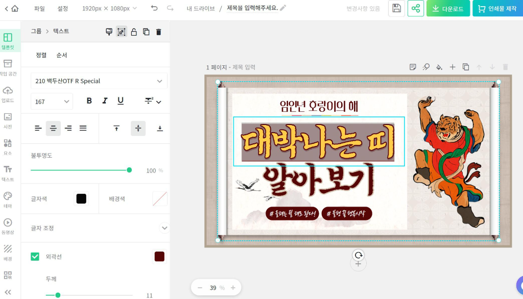Viewport: 523px width, 299px height.
Task: Undo the last change
Action: pyautogui.click(x=154, y=8)
